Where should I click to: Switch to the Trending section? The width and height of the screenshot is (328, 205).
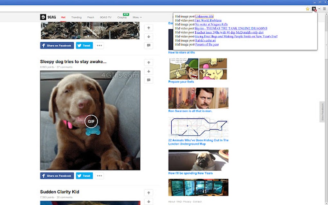(77, 17)
